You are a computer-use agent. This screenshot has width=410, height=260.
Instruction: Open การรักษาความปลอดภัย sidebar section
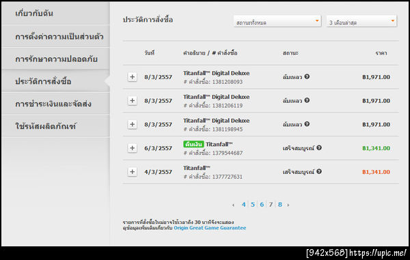point(55,59)
